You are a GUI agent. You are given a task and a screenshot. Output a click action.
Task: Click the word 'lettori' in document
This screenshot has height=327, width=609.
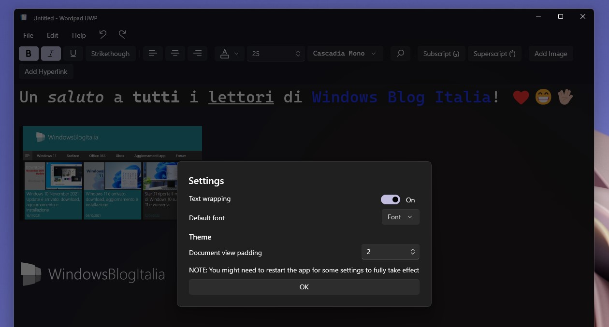pos(241,97)
